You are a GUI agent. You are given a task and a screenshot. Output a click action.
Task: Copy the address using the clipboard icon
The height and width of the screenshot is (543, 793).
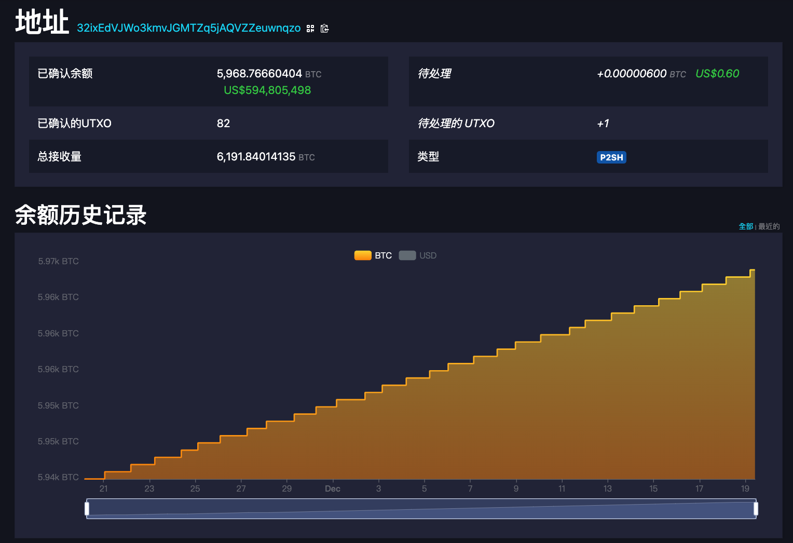click(x=324, y=29)
